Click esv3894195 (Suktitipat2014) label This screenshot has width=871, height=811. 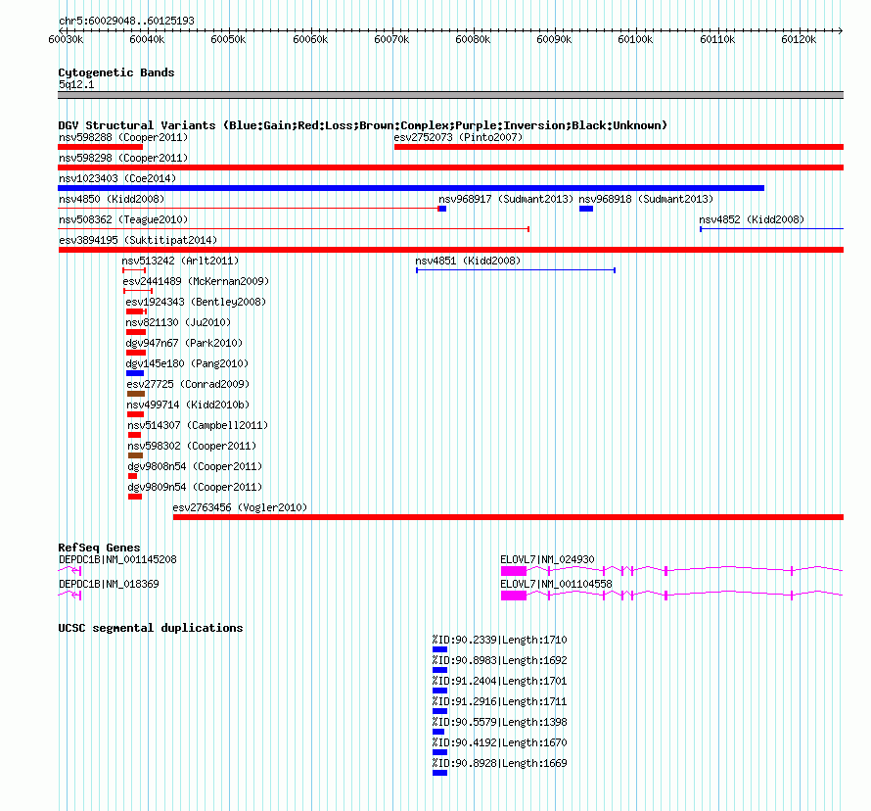[x=138, y=240]
